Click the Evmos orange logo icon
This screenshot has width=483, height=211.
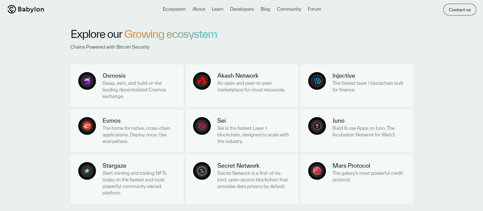[87, 126]
